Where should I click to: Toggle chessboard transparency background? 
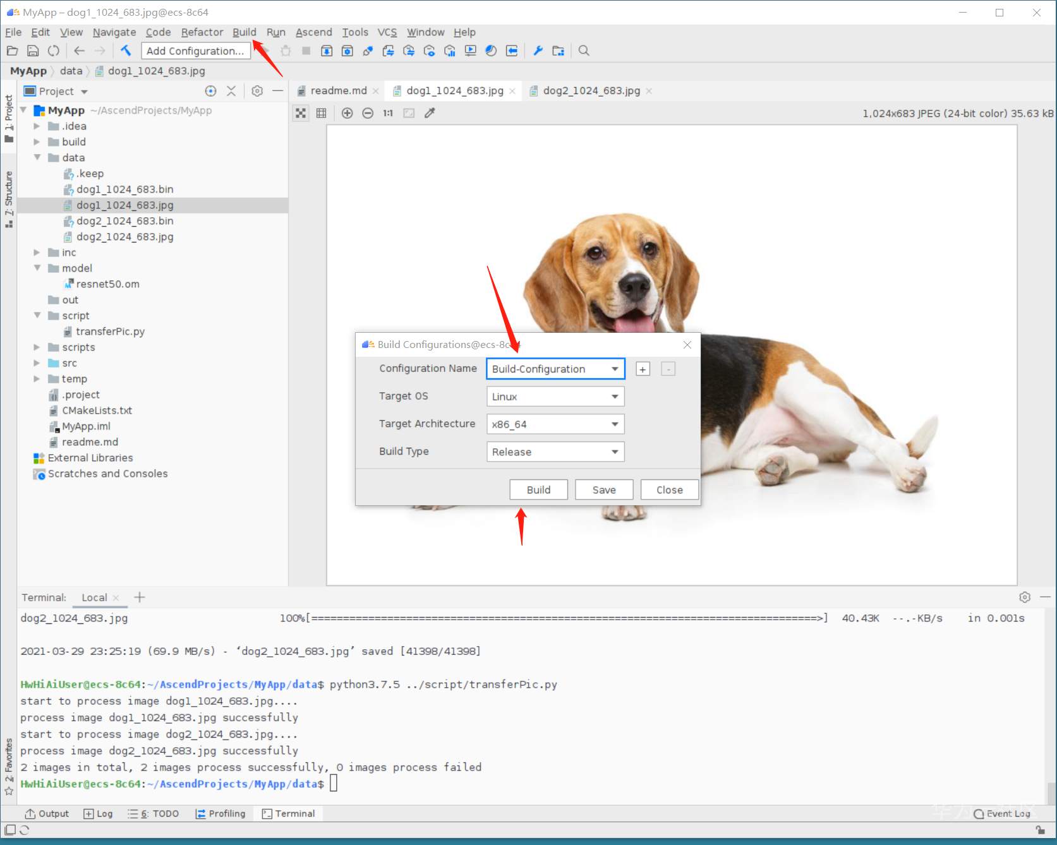coord(301,113)
